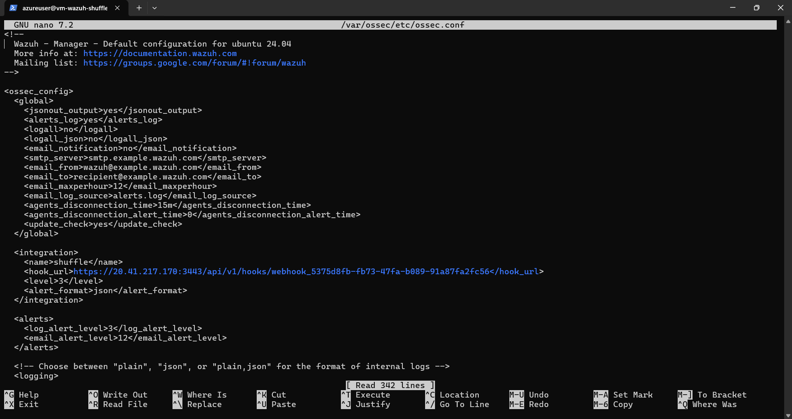Place cursor on the logall_json line
The width and height of the screenshot is (792, 419).
tap(96, 139)
